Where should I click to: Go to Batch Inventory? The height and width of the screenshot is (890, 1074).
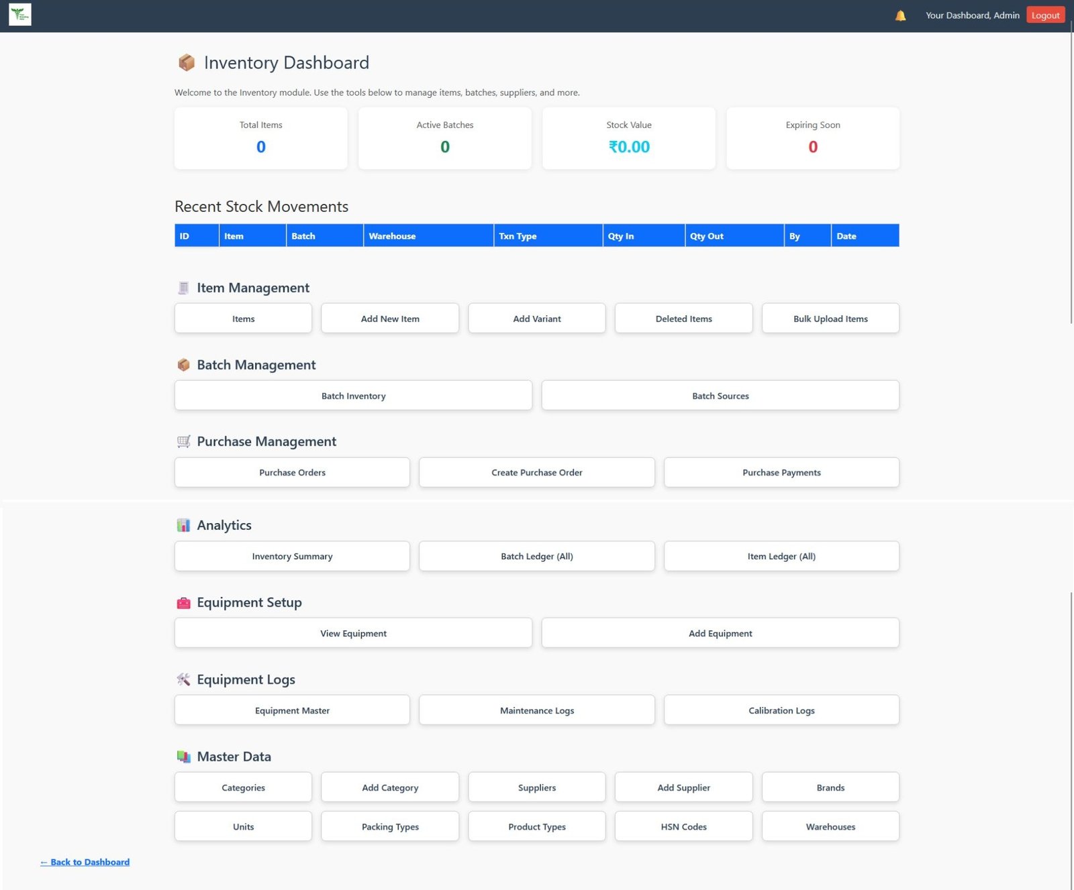coord(353,396)
